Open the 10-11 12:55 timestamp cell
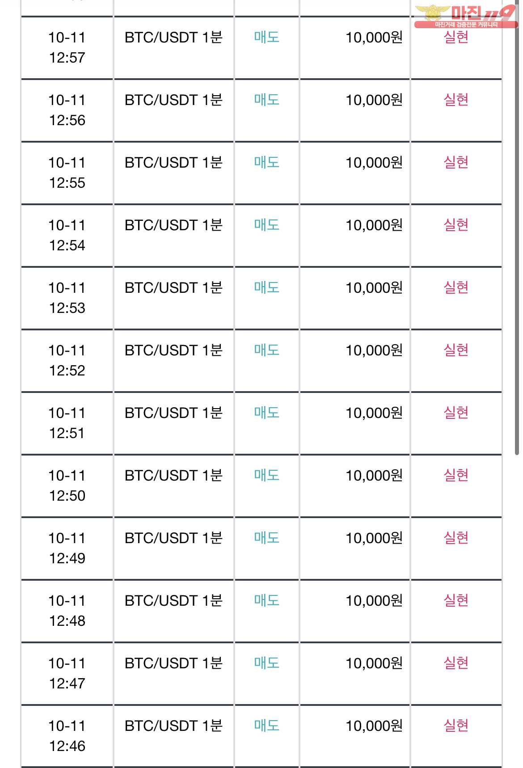 (67, 173)
